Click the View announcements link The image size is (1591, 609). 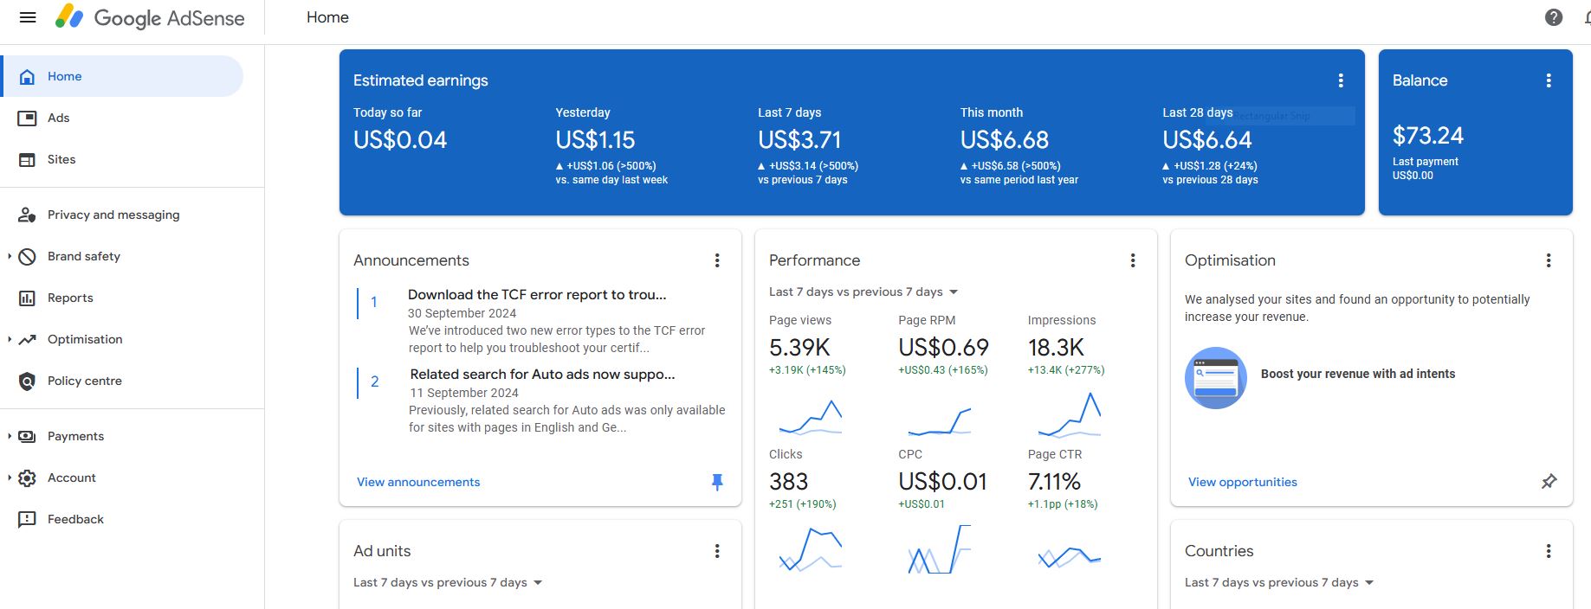(418, 482)
